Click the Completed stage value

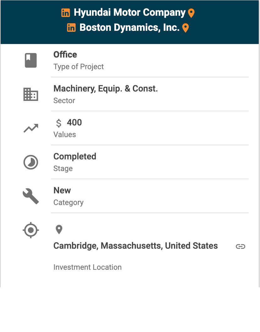(75, 157)
